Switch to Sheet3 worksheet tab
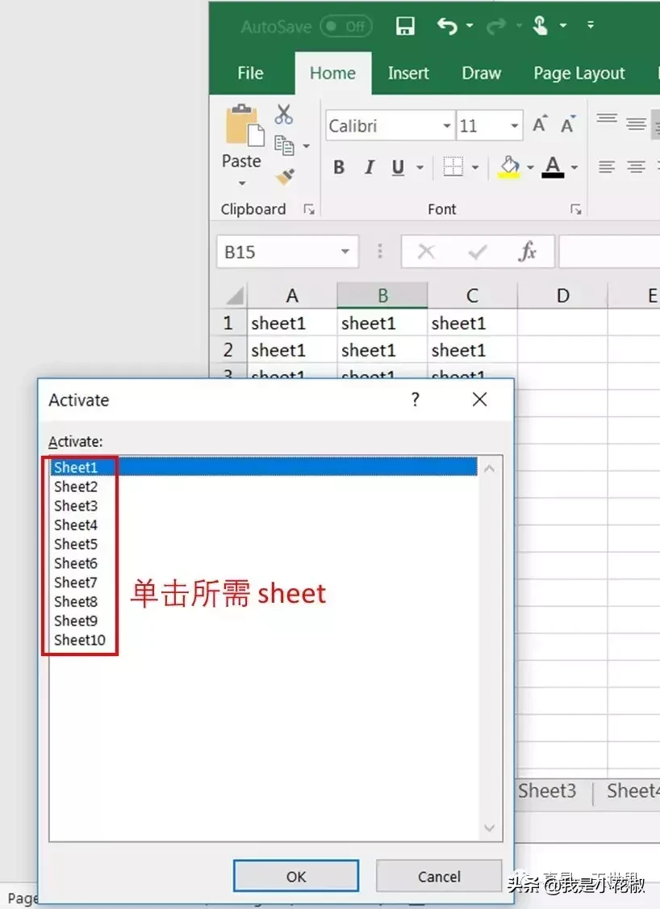The image size is (660, 909). point(547,791)
